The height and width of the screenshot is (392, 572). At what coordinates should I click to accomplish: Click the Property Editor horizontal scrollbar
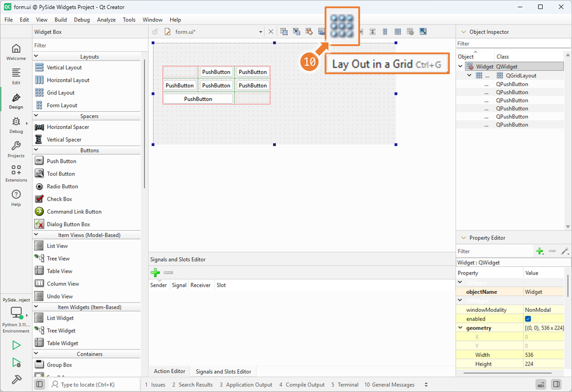pos(508,373)
